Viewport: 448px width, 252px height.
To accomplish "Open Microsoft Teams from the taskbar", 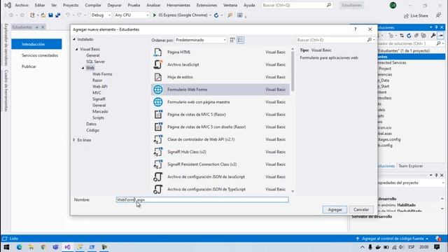I will pos(55,247).
